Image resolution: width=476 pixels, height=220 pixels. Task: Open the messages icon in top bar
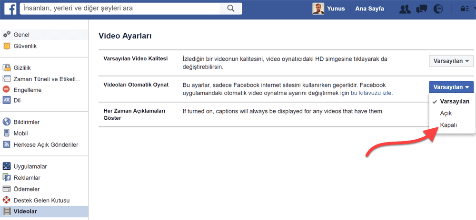click(422, 9)
